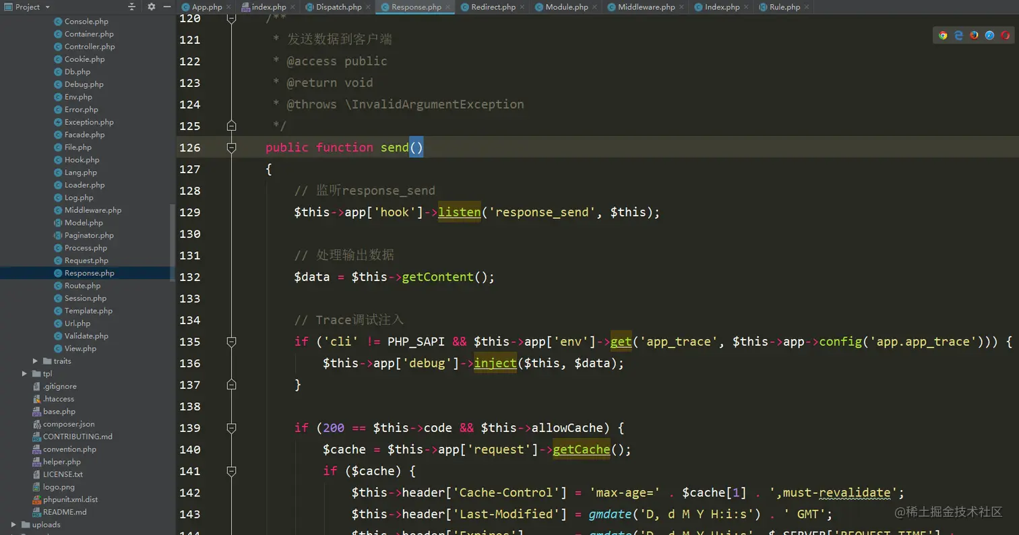The image size is (1019, 535).
Task: Close the App.php tab
Action: pos(228,7)
